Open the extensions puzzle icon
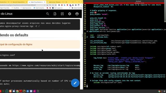Viewport: 166px width, 93px height. click(73, 5)
